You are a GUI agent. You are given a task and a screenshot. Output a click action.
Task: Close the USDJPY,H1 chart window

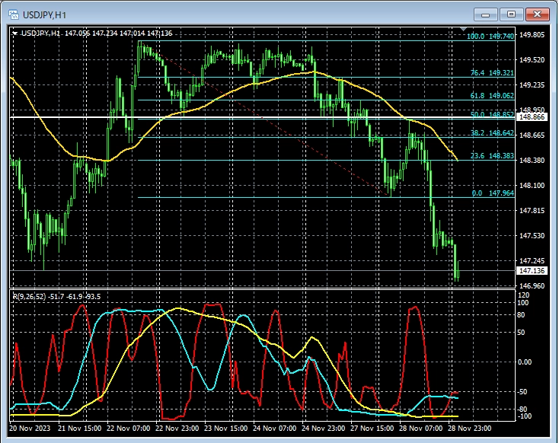point(537,14)
